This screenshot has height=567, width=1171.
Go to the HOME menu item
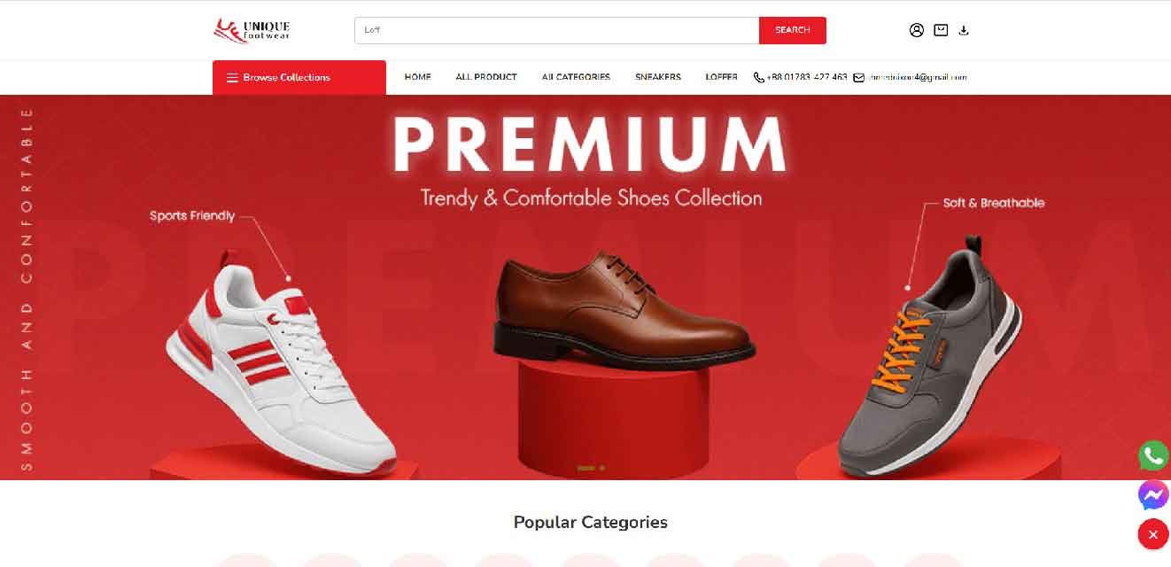click(418, 77)
